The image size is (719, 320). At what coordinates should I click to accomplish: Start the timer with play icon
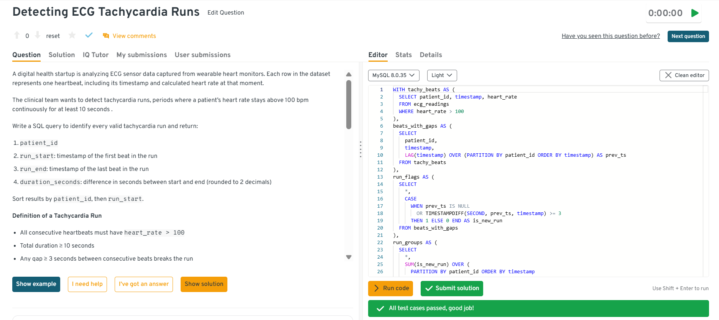coord(694,13)
